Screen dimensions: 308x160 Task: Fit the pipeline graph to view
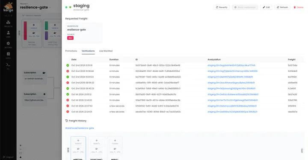pyautogui.click(x=21, y=153)
